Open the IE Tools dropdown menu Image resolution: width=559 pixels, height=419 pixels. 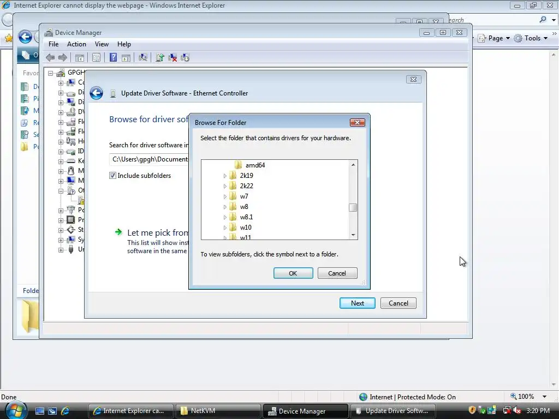click(x=531, y=38)
